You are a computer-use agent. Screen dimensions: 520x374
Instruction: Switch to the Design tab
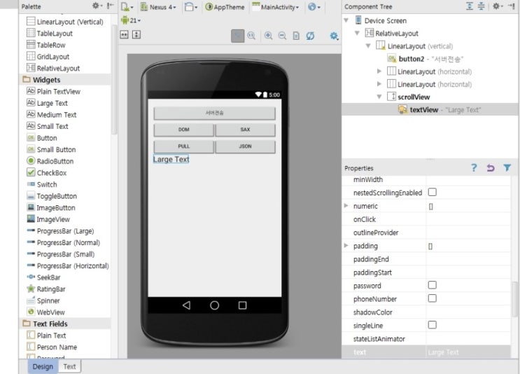coord(43,366)
